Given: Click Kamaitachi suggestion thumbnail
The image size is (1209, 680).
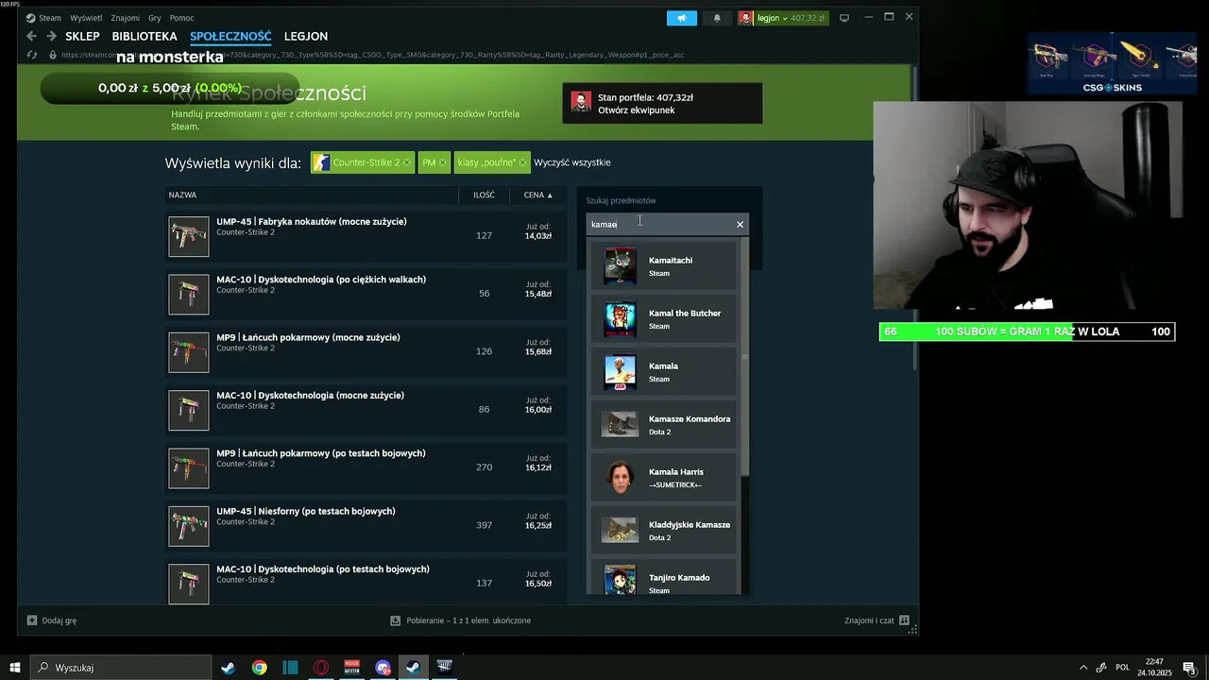Looking at the screenshot, I should [621, 266].
